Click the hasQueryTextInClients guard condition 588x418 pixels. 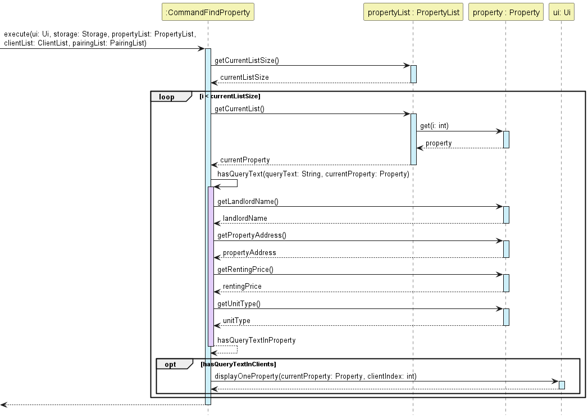tap(238, 364)
